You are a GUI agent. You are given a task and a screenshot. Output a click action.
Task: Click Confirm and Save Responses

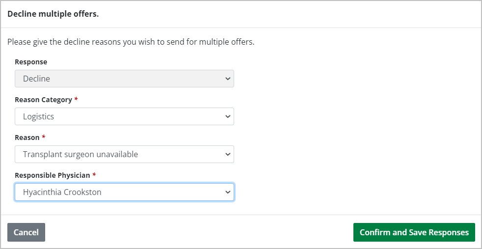pyautogui.click(x=414, y=232)
